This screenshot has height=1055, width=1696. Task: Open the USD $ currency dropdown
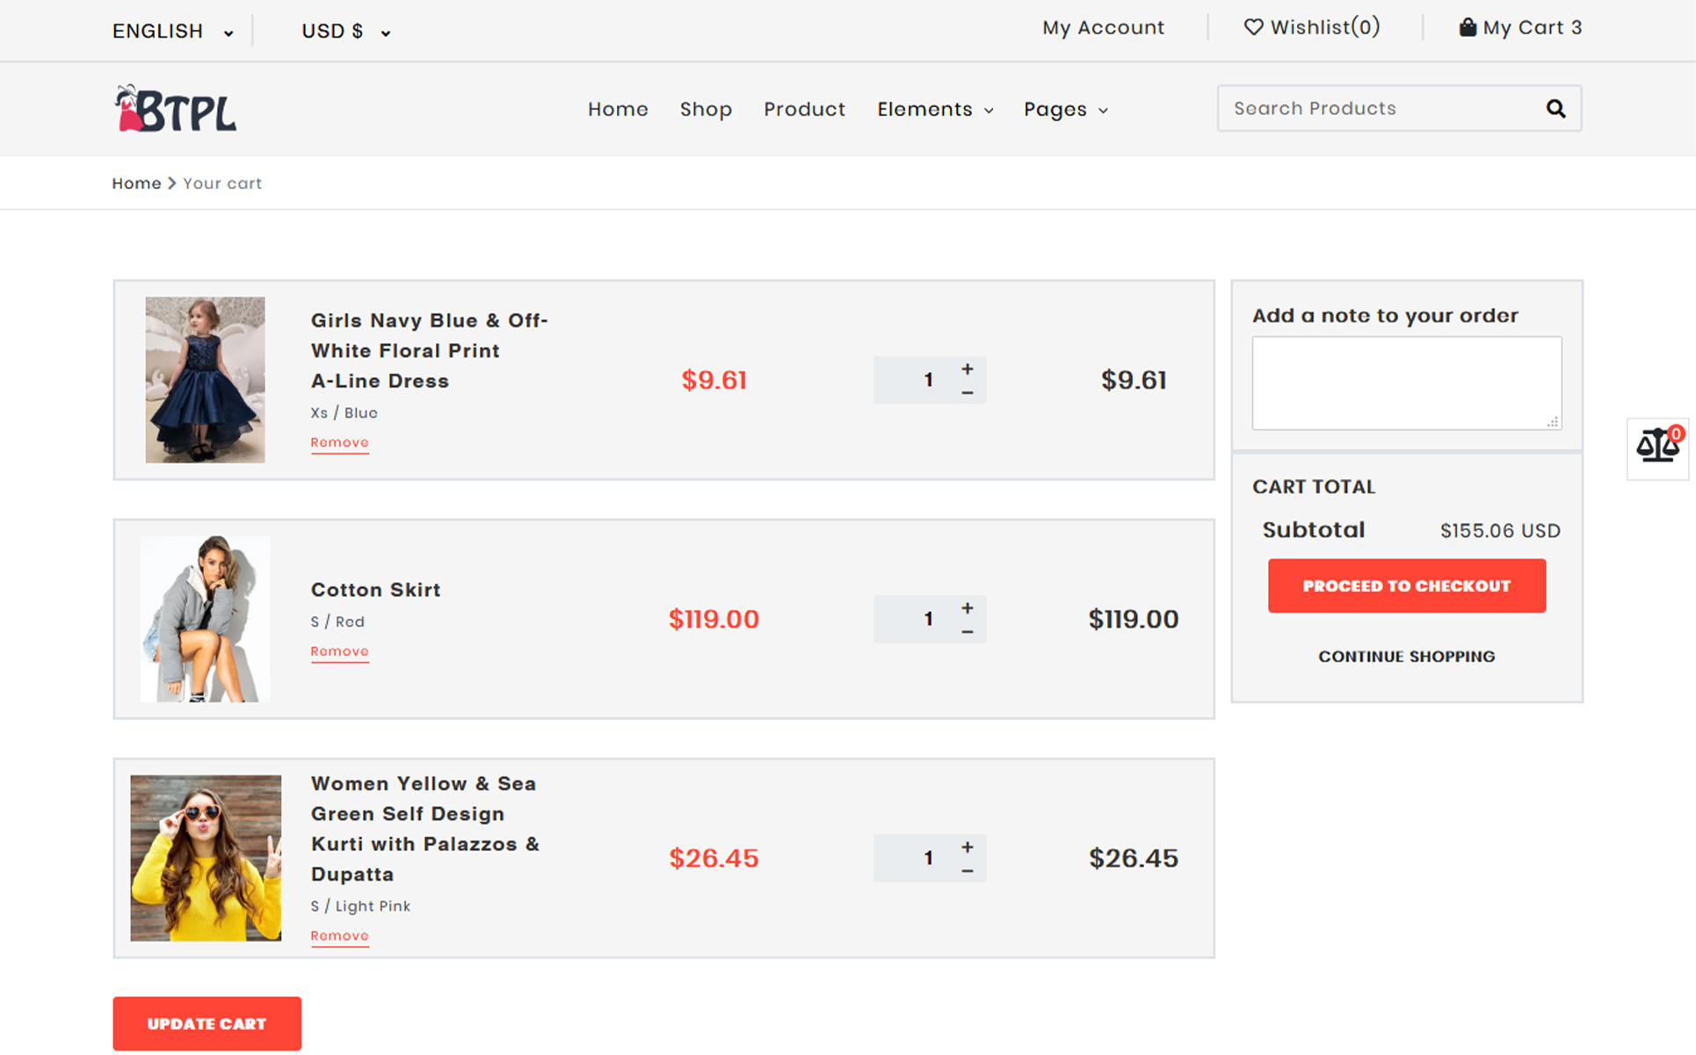(346, 32)
